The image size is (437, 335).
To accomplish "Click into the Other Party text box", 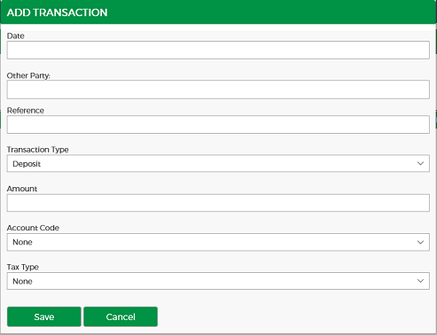I will click(x=218, y=90).
